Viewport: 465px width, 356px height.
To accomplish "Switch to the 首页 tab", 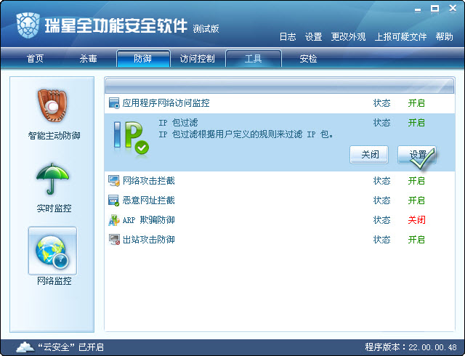I will pos(35,58).
